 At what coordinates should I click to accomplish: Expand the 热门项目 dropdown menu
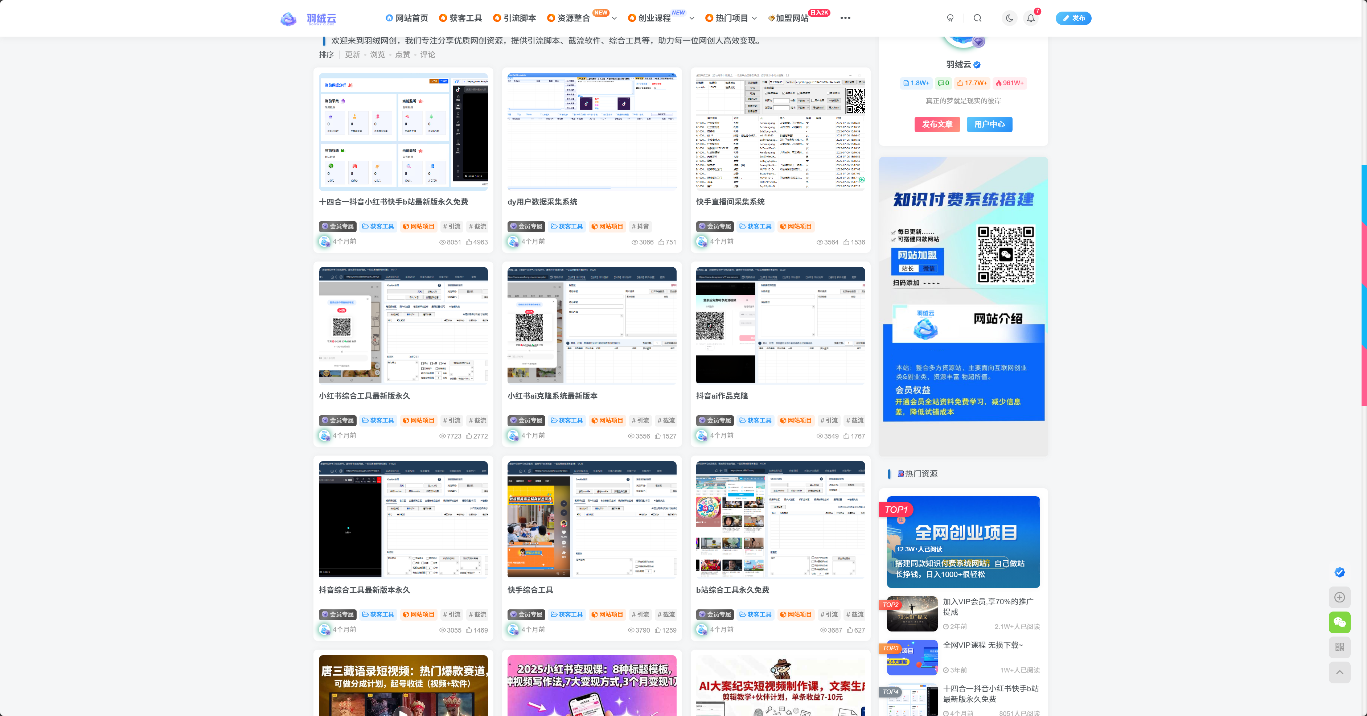pyautogui.click(x=733, y=17)
